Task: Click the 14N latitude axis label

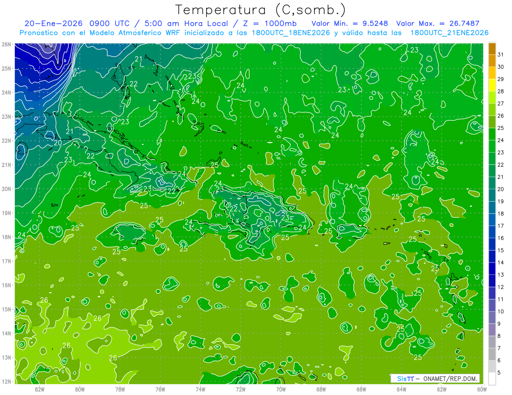Action: tap(6, 333)
